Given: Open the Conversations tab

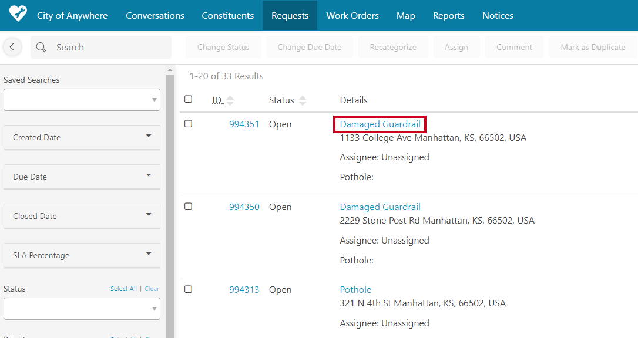Looking at the screenshot, I should coord(155,15).
